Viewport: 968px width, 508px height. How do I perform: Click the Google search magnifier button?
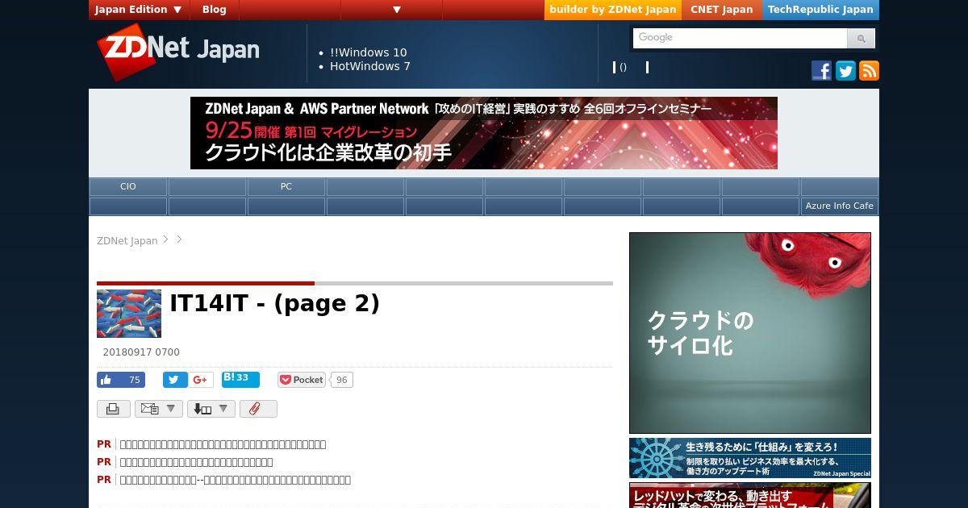tap(861, 38)
